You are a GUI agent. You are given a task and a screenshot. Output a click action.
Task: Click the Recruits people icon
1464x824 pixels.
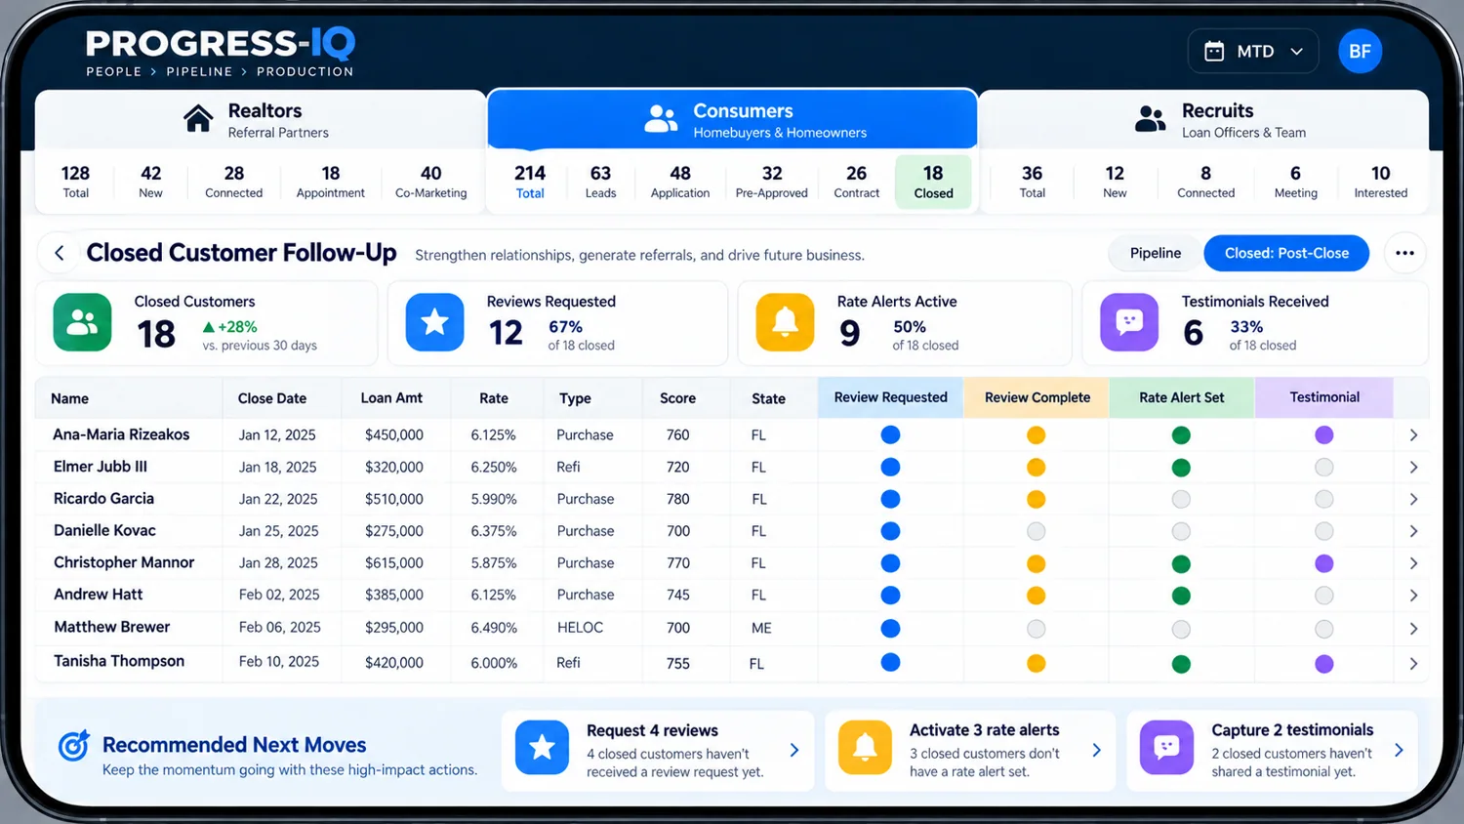[1150, 119]
